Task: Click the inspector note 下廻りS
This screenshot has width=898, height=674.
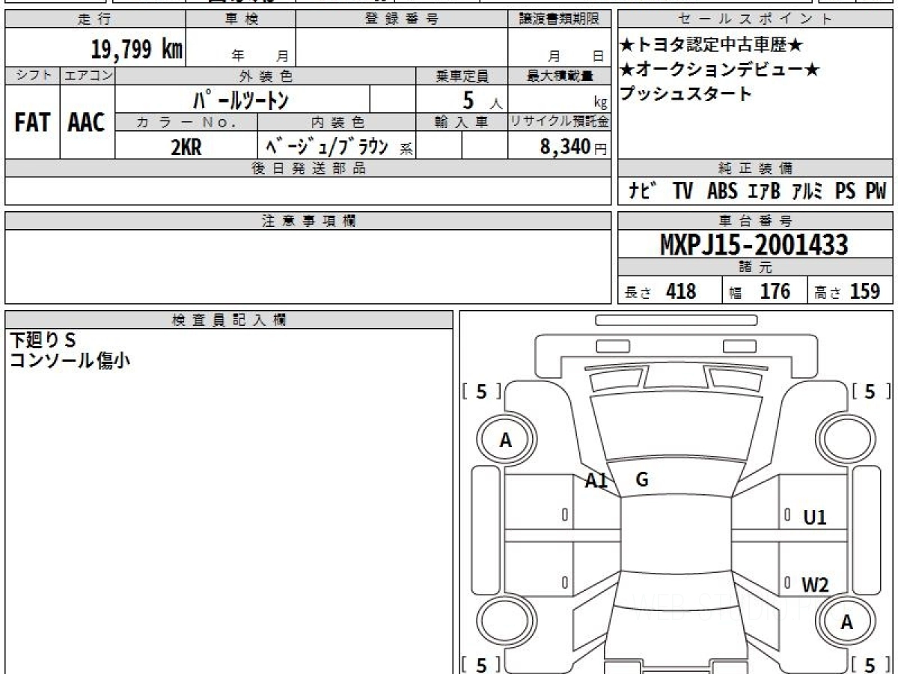Action: (x=43, y=340)
